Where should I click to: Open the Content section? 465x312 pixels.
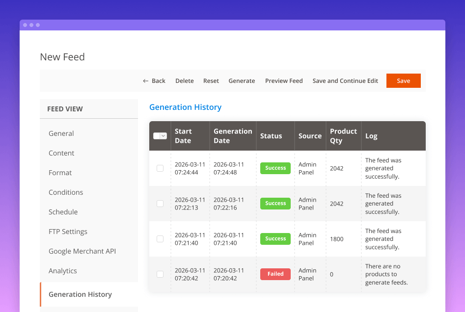pos(61,153)
